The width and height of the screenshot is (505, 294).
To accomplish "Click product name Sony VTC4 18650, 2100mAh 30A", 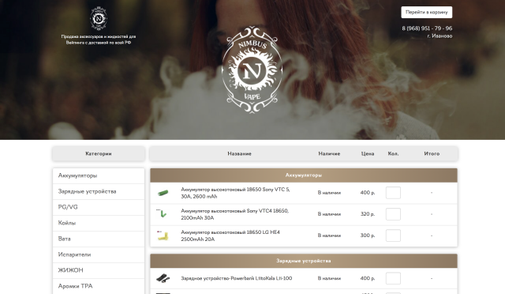I will coord(235,214).
